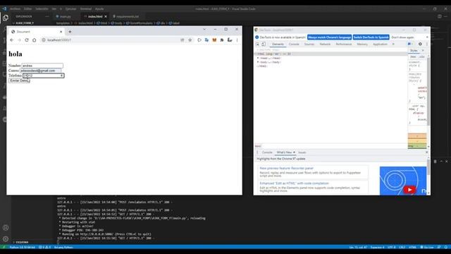Close the DevTools language info bar
Screen dimensions: 451x254
click(427, 37)
